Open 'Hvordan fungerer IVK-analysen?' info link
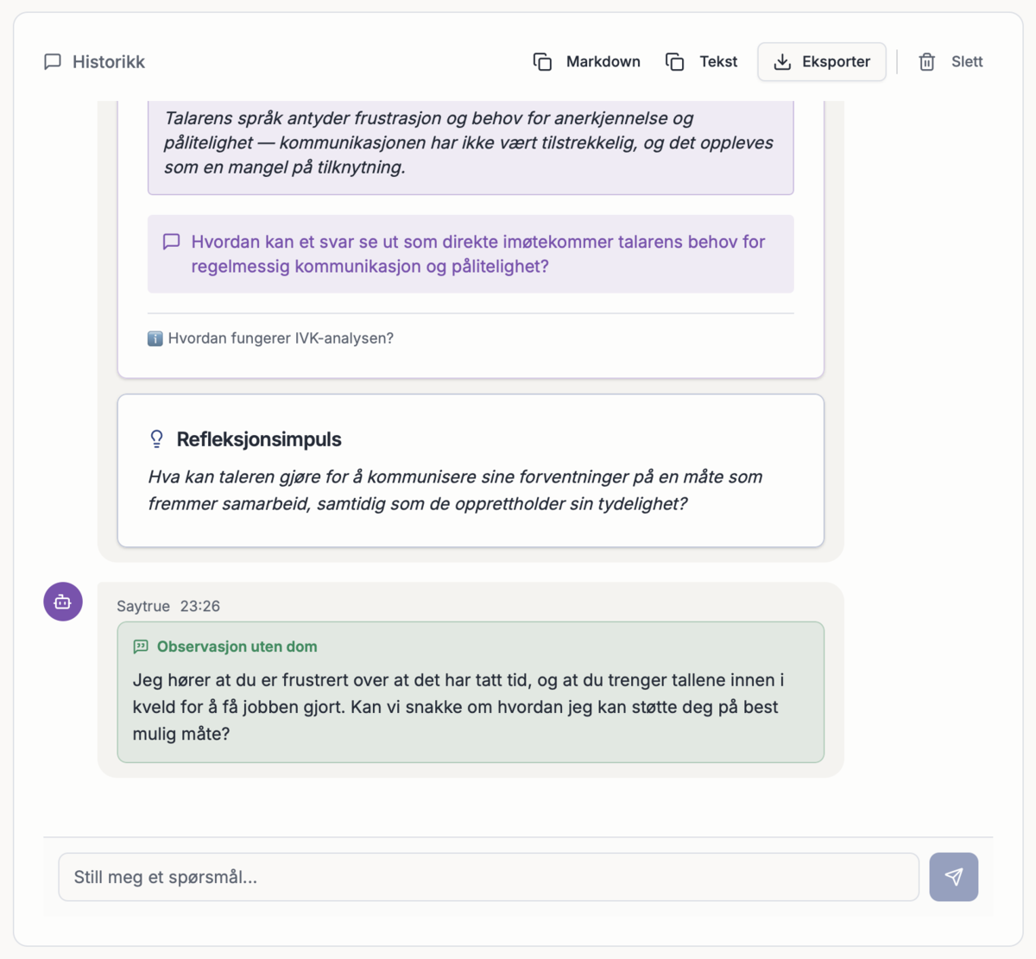The height and width of the screenshot is (959, 1036). click(271, 338)
